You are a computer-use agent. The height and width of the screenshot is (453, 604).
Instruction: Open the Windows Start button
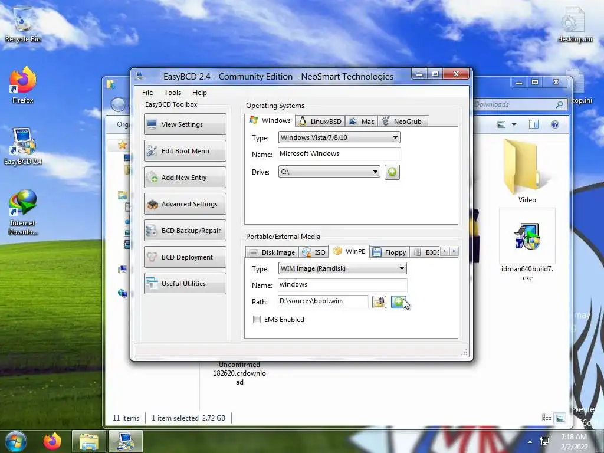15,441
